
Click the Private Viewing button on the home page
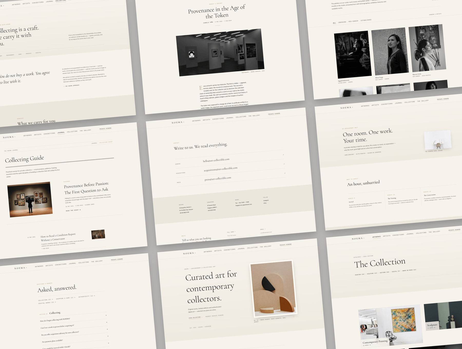286,245
